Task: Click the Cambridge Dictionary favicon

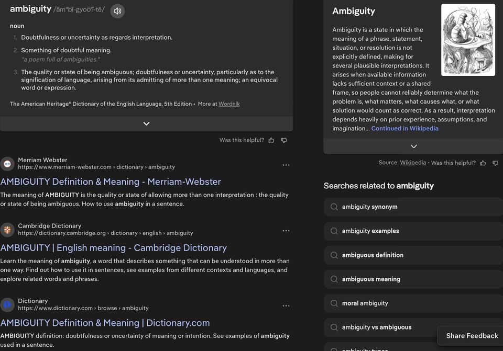Action: click(7, 230)
